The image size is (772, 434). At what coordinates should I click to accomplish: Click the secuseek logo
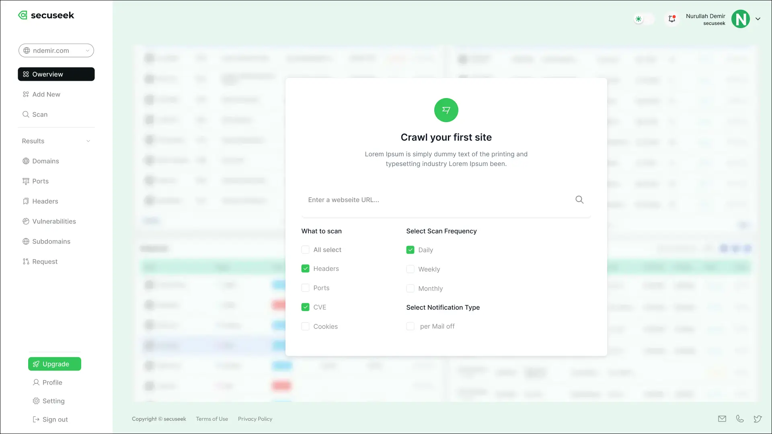coord(46,15)
